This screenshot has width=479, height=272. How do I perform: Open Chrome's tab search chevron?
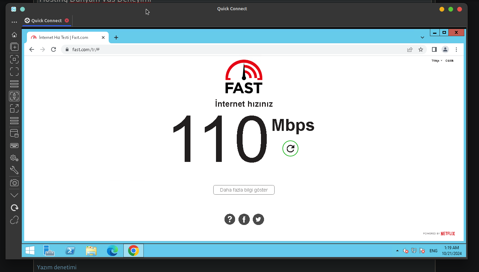tap(422, 37)
